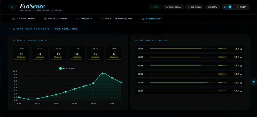This screenshot has width=257, height=117.
Task: Click the 22:00 timeline progress bar
Action: 182,83
